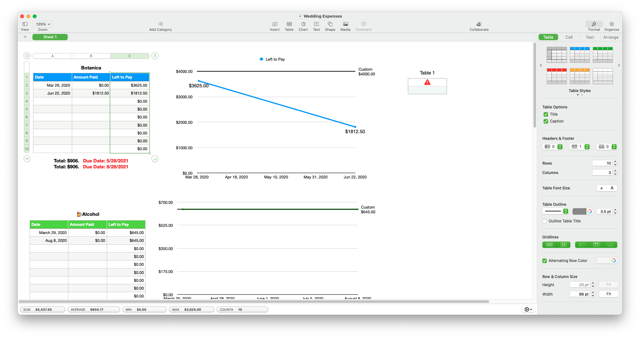Screen dimensions: 640x338
Task: Click the Fit button for Width
Action: (609, 294)
